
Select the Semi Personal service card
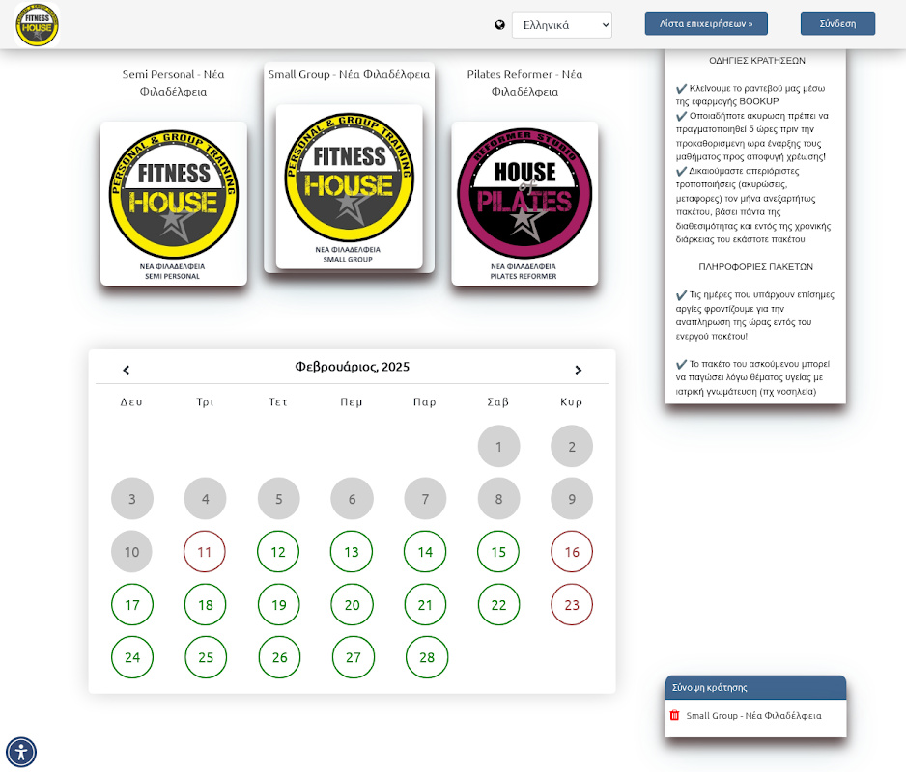pos(173,204)
